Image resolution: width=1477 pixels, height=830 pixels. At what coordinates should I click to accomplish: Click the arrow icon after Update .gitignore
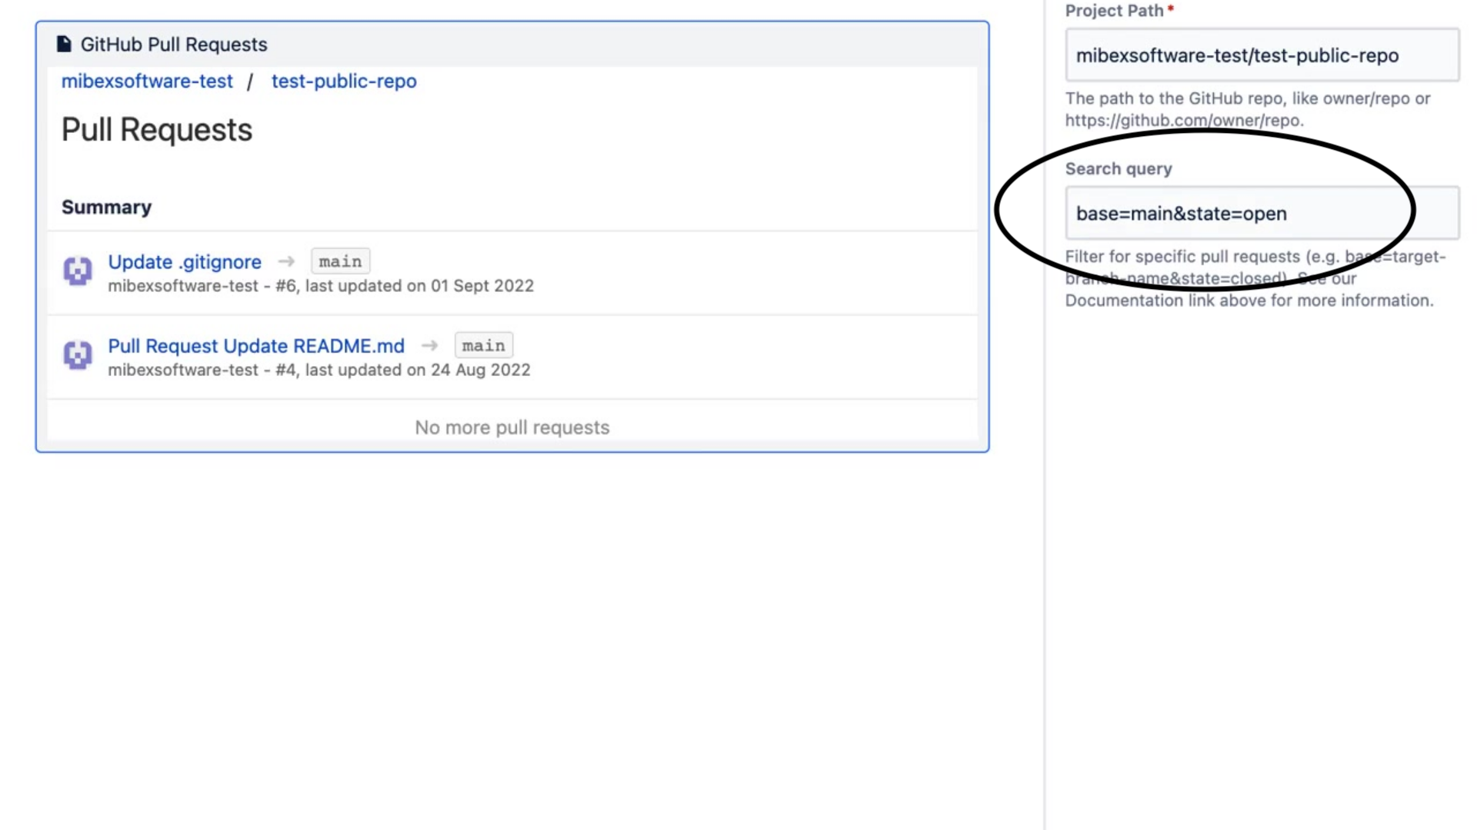pos(286,261)
